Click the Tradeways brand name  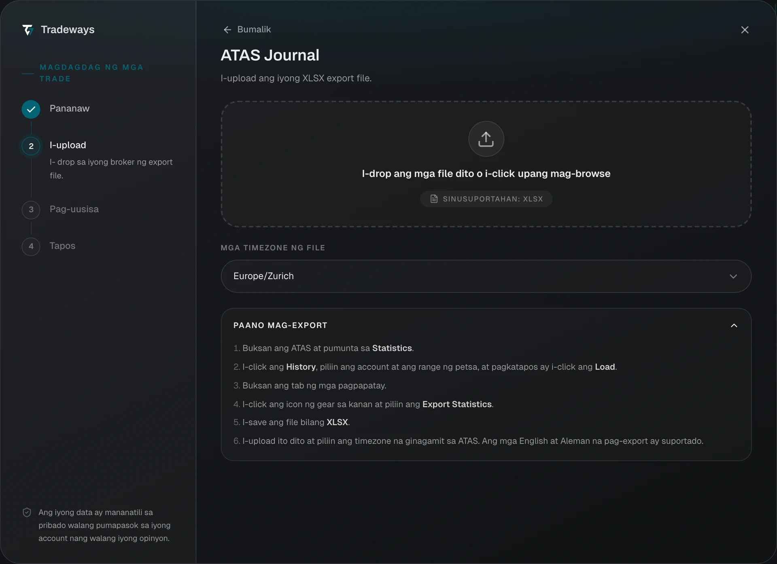click(68, 30)
